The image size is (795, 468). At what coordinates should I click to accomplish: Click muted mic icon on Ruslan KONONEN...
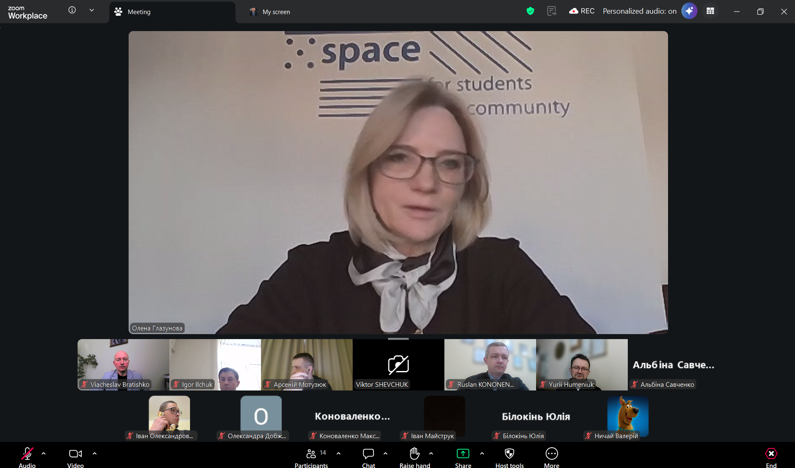click(451, 384)
